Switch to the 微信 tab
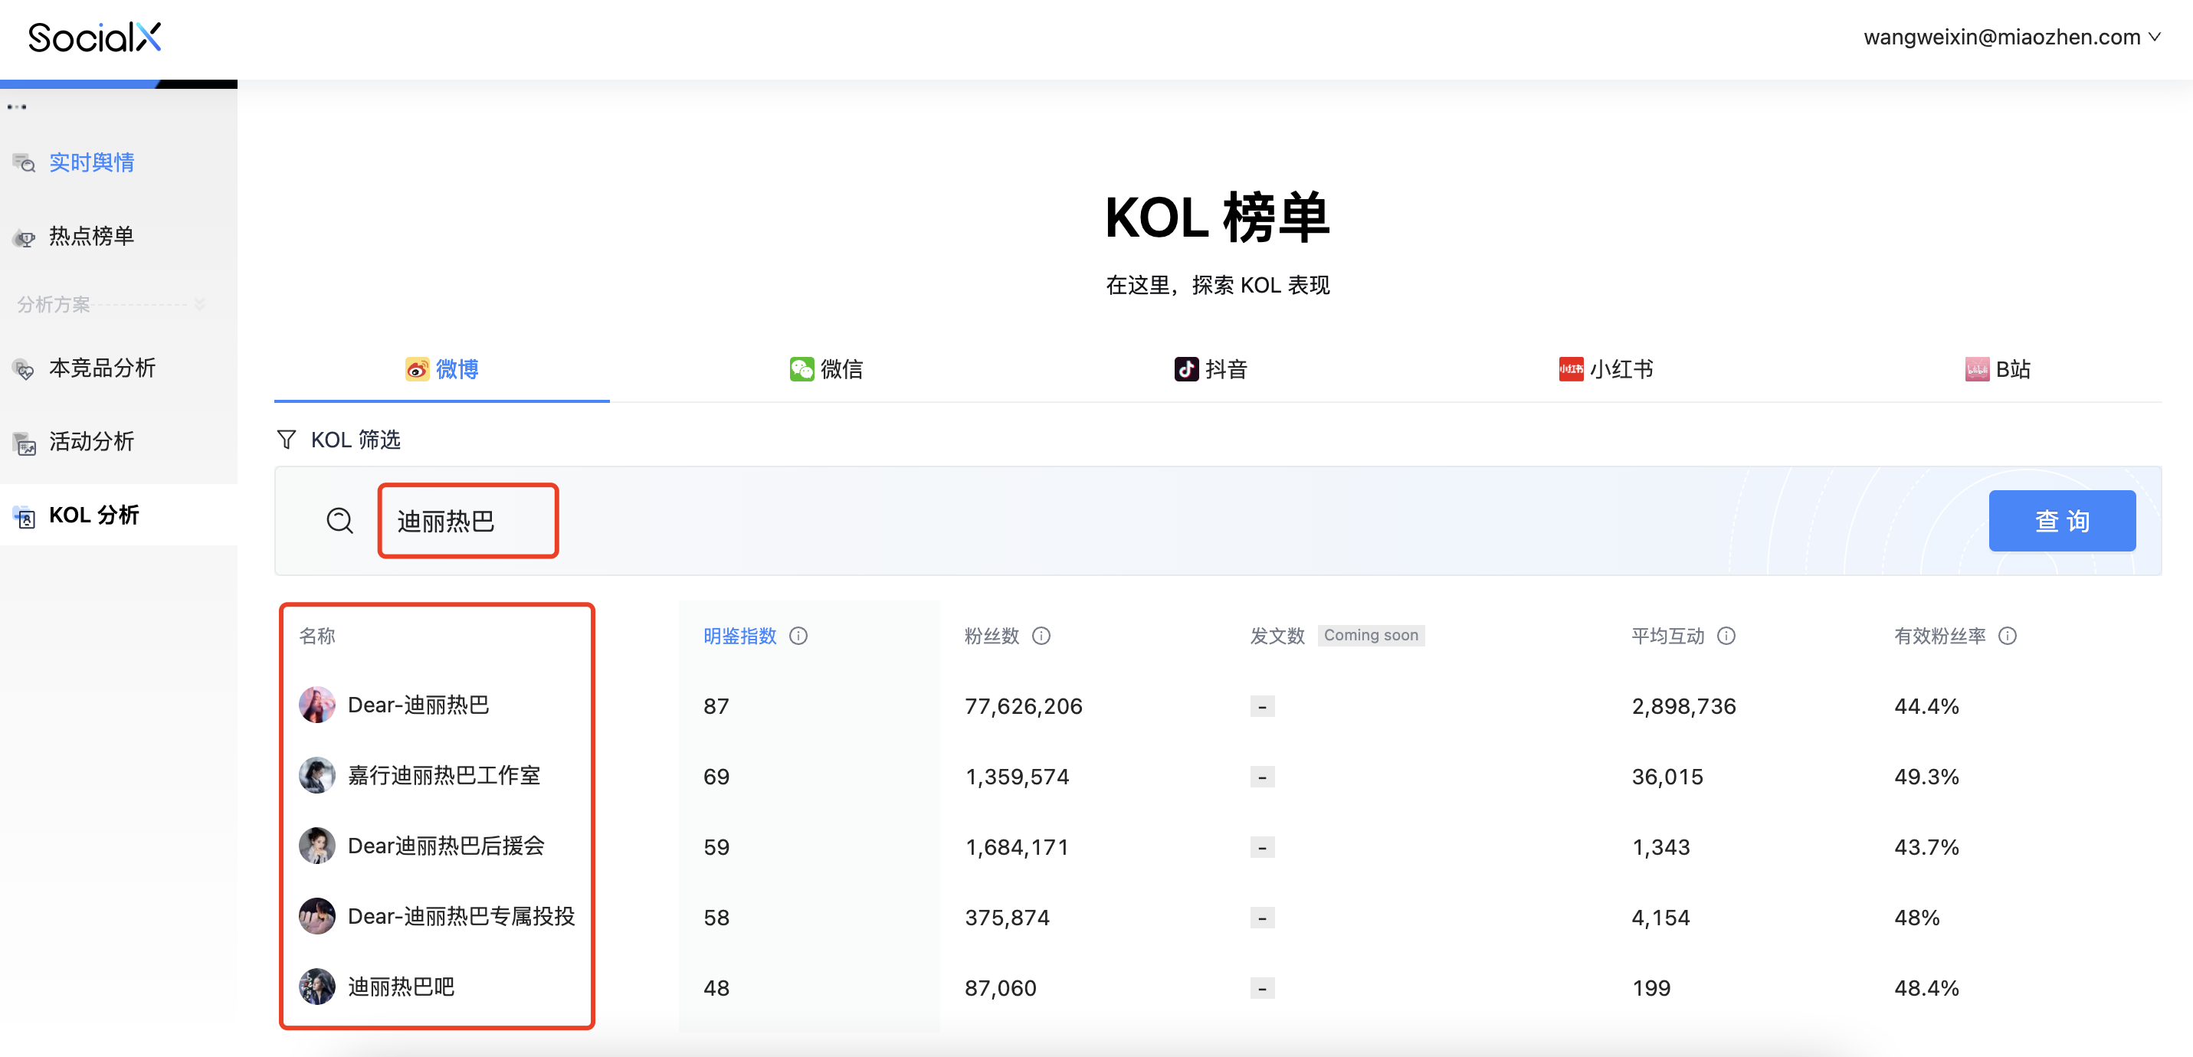Viewport: 2193px width, 1057px height. [825, 368]
